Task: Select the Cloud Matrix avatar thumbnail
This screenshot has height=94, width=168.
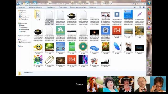Action: click(x=94, y=48)
